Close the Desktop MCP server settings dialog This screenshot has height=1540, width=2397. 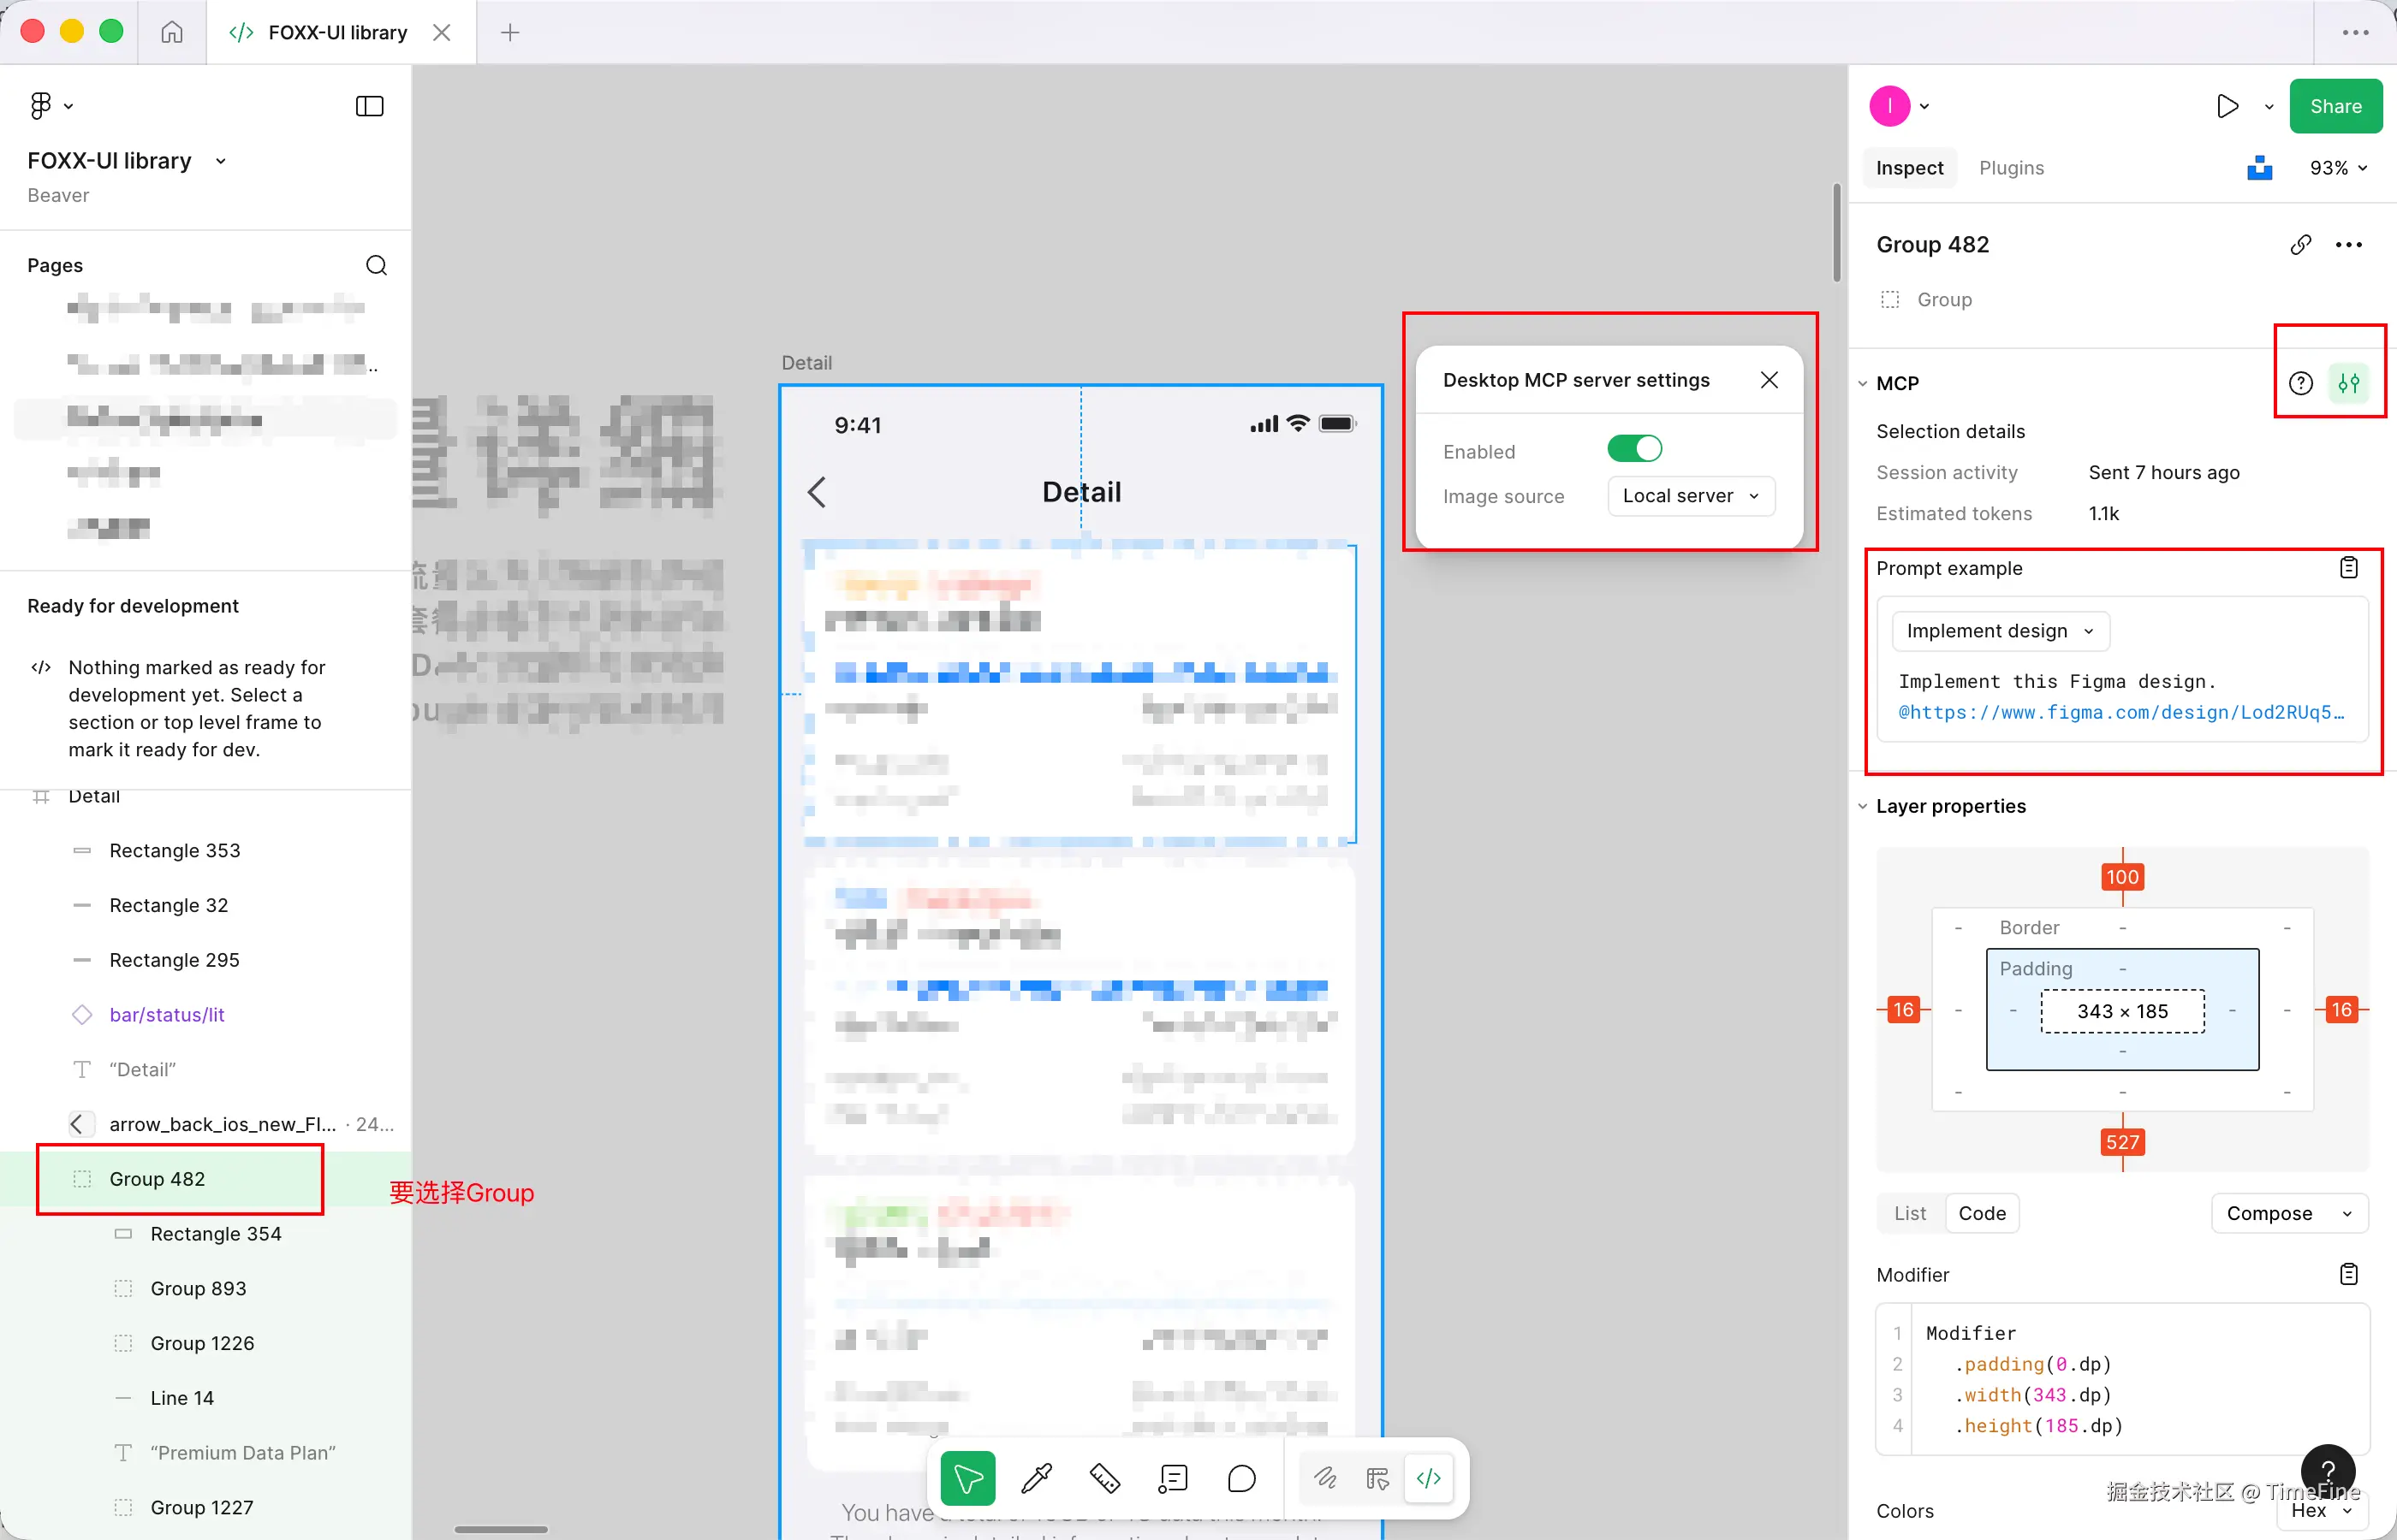1769,380
